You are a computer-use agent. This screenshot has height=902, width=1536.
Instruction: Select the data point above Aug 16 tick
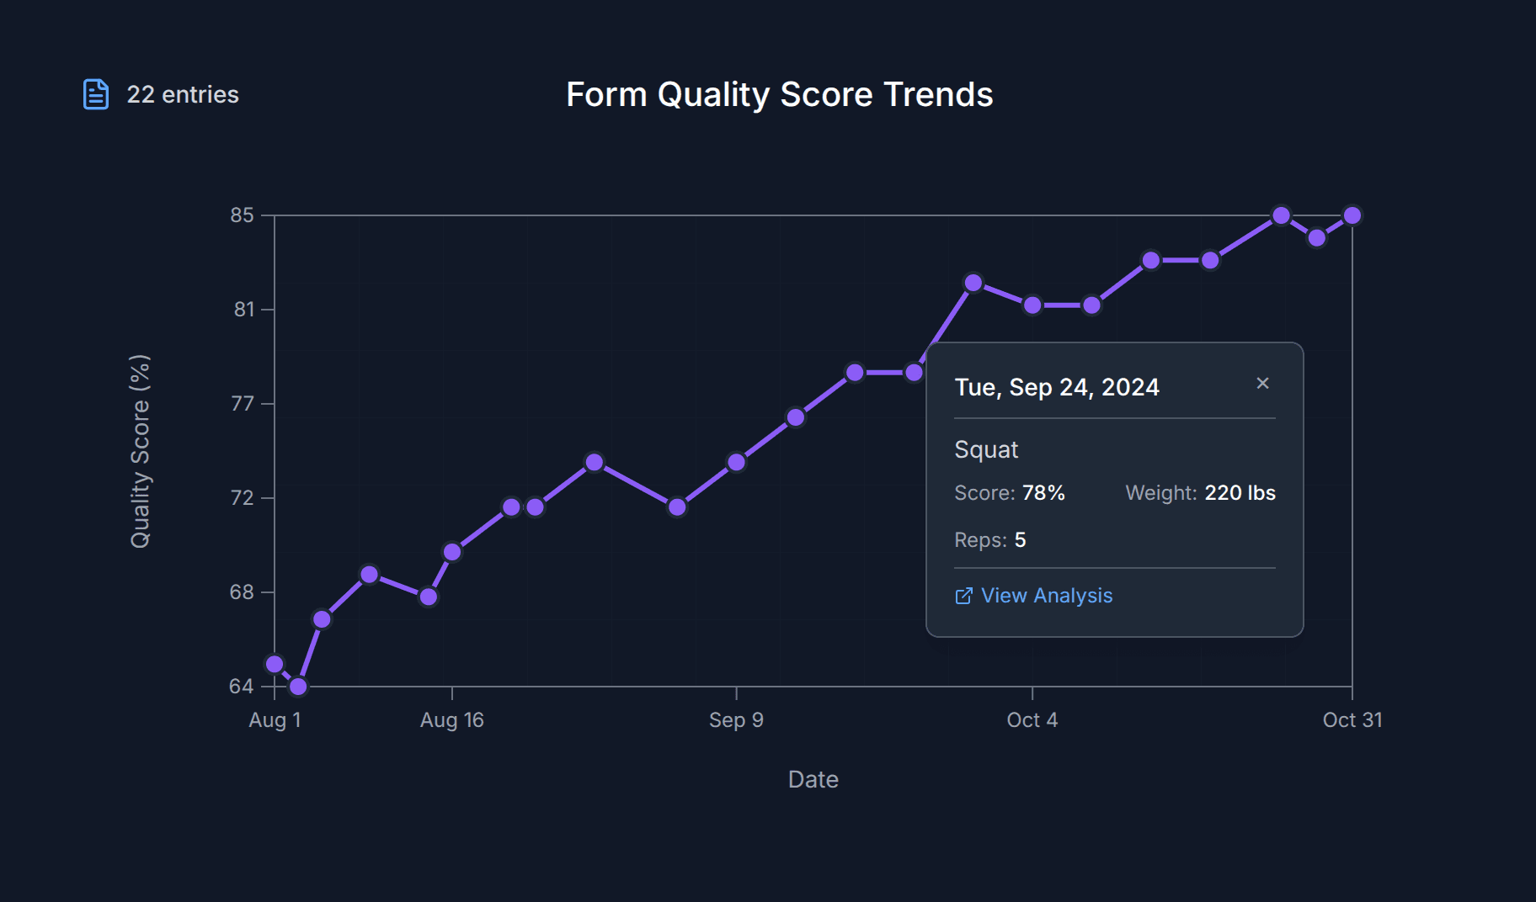pos(452,552)
